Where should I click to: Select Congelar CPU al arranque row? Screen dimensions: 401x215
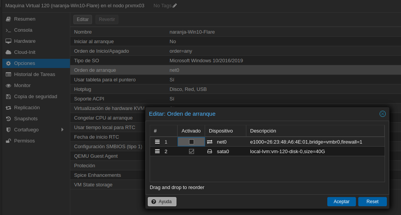pyautogui.click(x=108, y=118)
